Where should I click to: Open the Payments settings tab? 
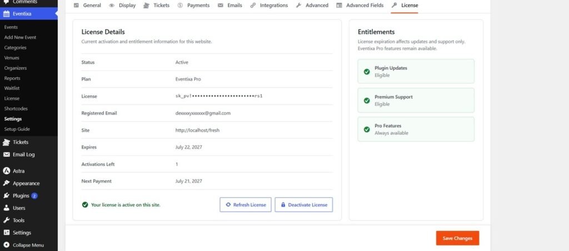[193, 6]
